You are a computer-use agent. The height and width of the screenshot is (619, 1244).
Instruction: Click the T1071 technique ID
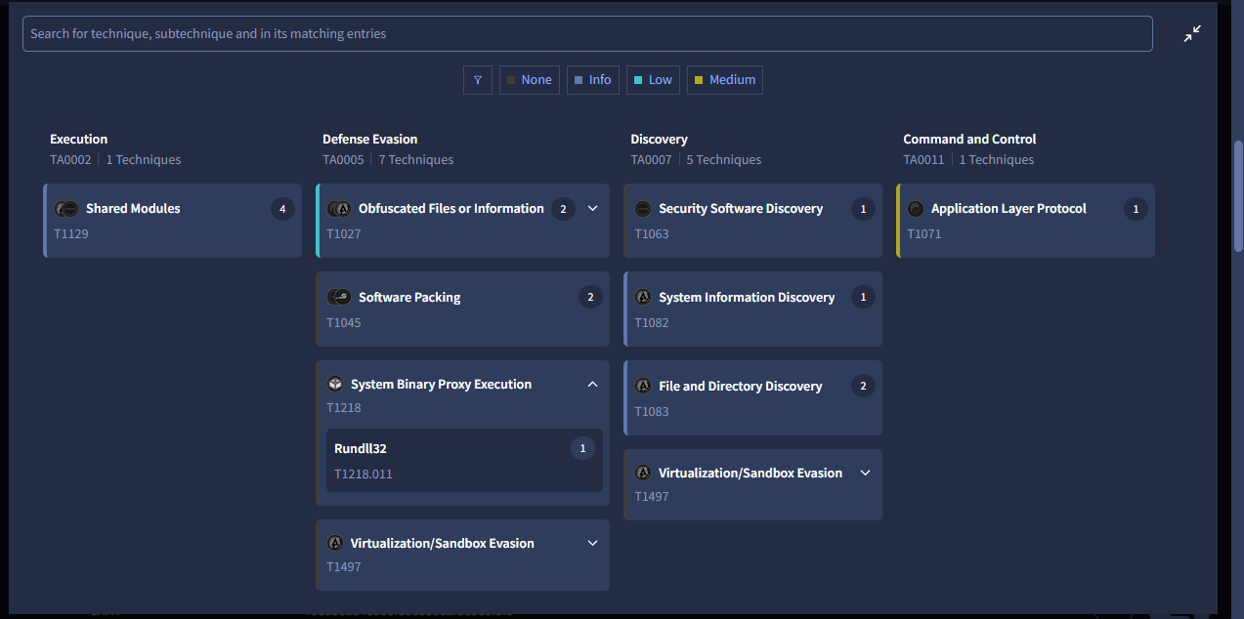pyautogui.click(x=924, y=234)
